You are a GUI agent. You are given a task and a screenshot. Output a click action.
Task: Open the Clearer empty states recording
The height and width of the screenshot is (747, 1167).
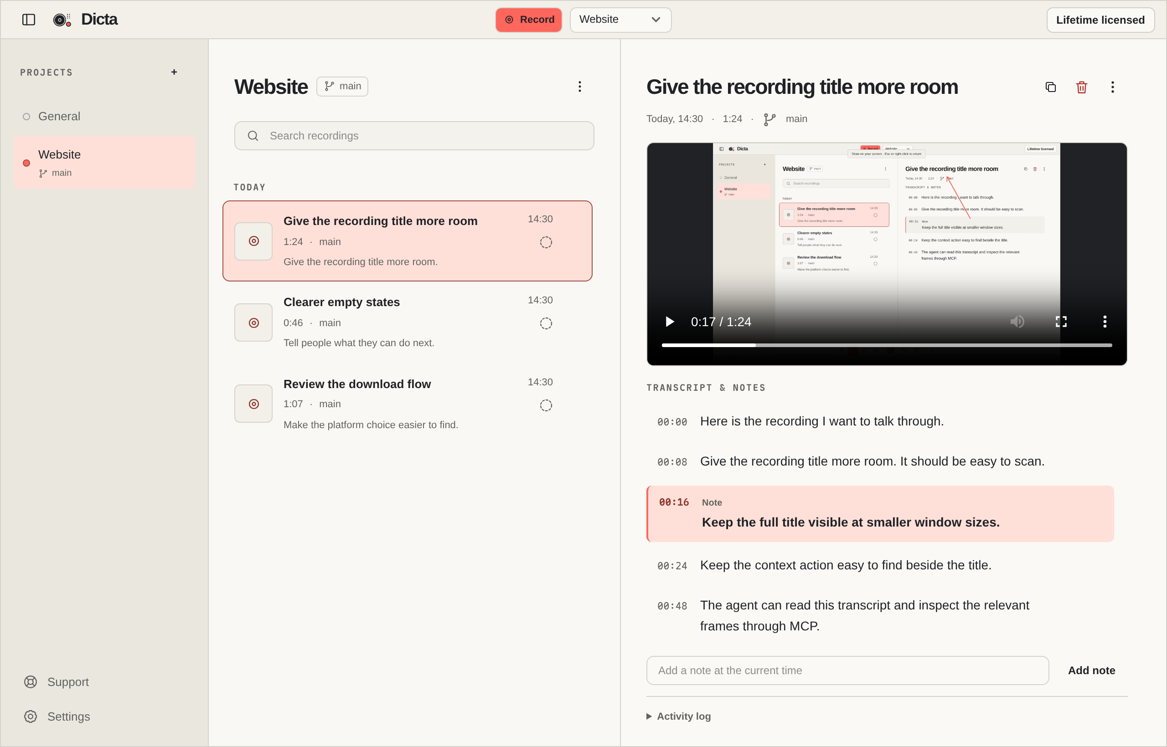coord(407,322)
